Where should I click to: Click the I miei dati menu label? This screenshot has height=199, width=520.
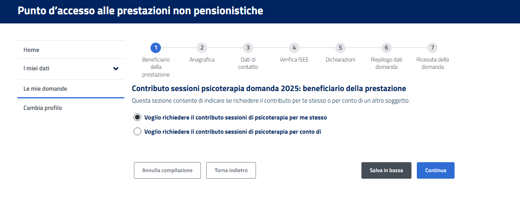coord(37,69)
